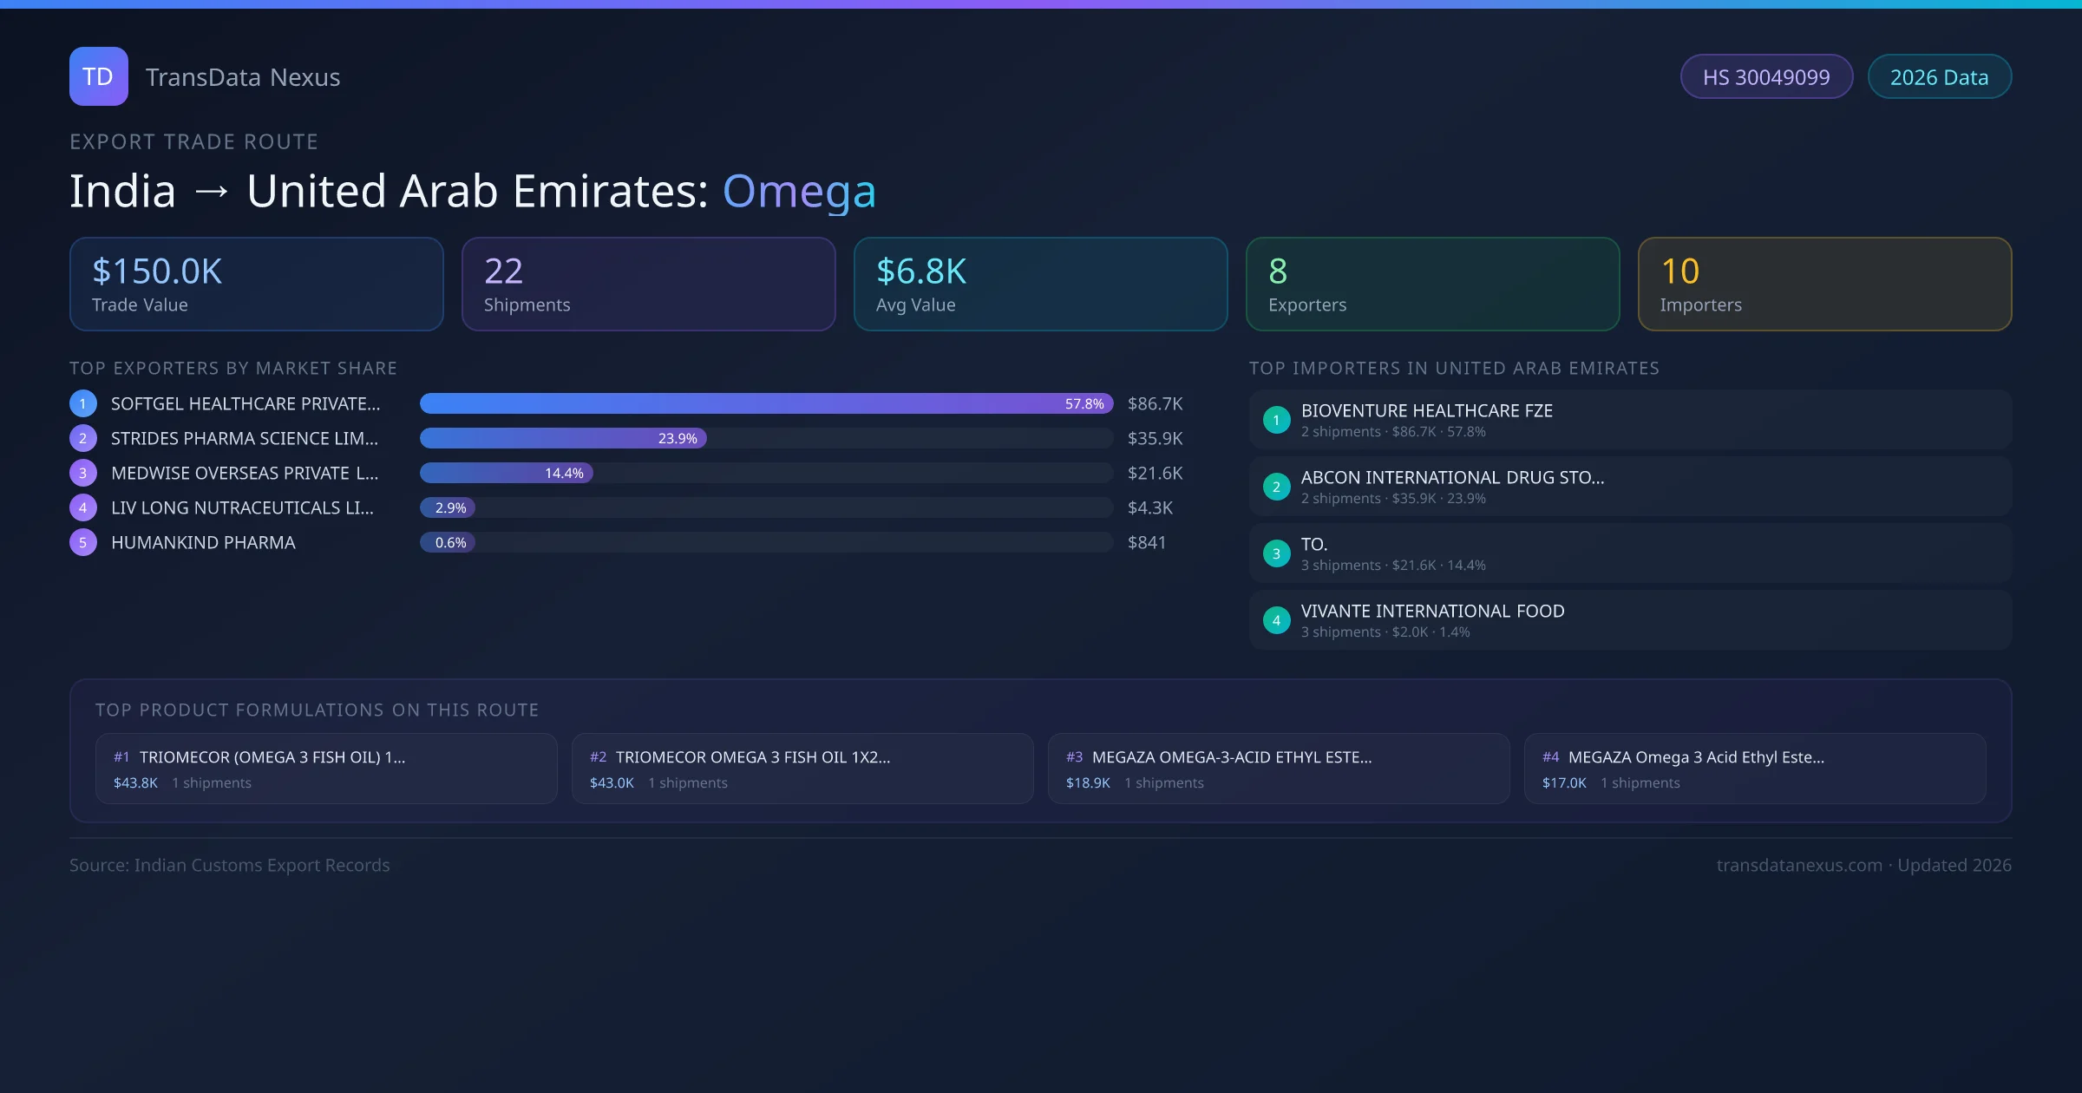Click the 23.9% Strides Pharma bar
Viewport: 2082px width, 1093px height.
pyautogui.click(x=563, y=438)
